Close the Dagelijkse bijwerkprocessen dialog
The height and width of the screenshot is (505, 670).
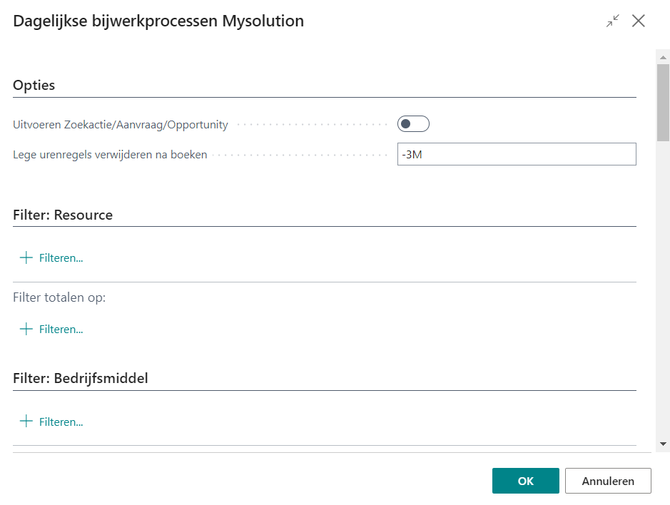pyautogui.click(x=639, y=21)
